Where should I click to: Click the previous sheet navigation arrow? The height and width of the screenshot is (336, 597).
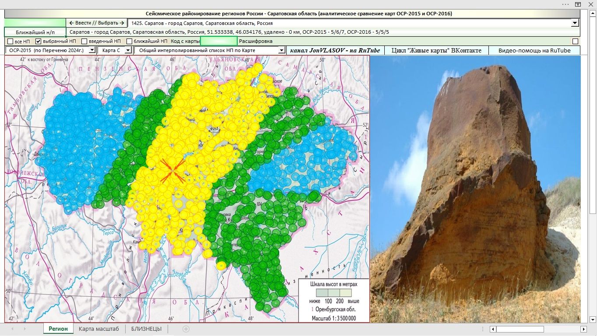point(12,329)
